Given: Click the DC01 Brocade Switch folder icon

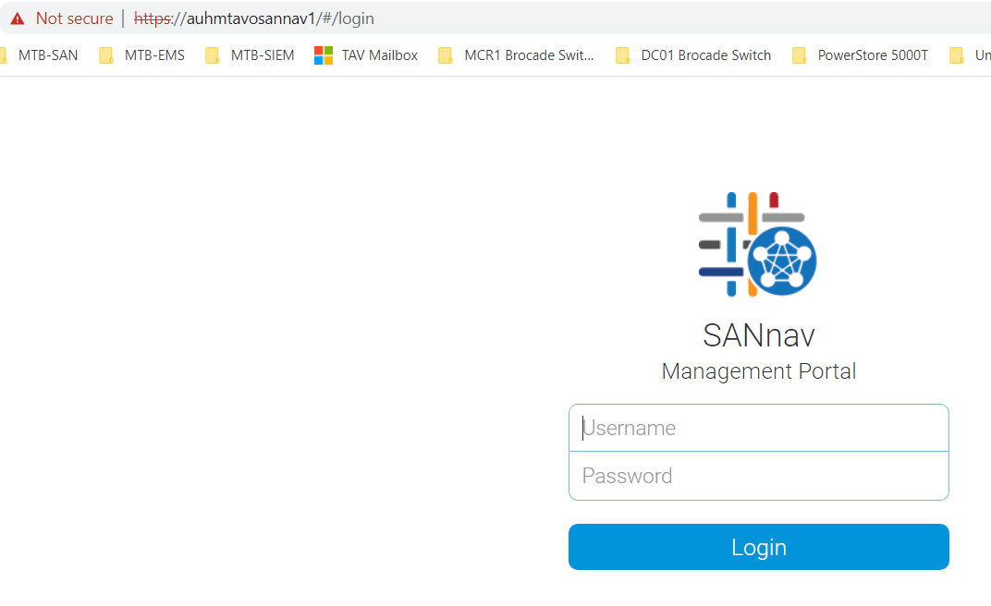Looking at the screenshot, I should point(622,55).
